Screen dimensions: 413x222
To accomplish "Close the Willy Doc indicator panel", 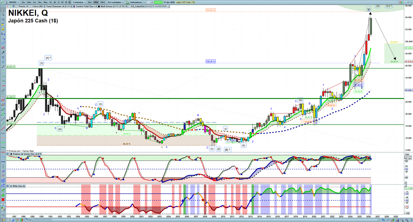I will coord(7,186).
